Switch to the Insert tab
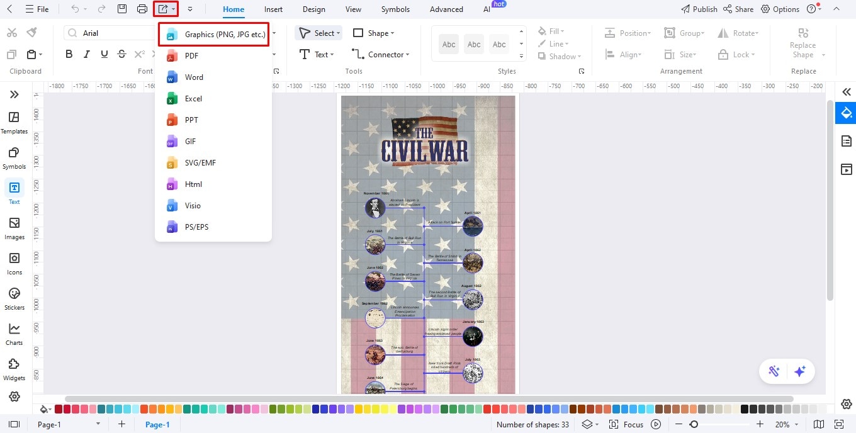The width and height of the screenshot is (856, 433). coord(273,9)
